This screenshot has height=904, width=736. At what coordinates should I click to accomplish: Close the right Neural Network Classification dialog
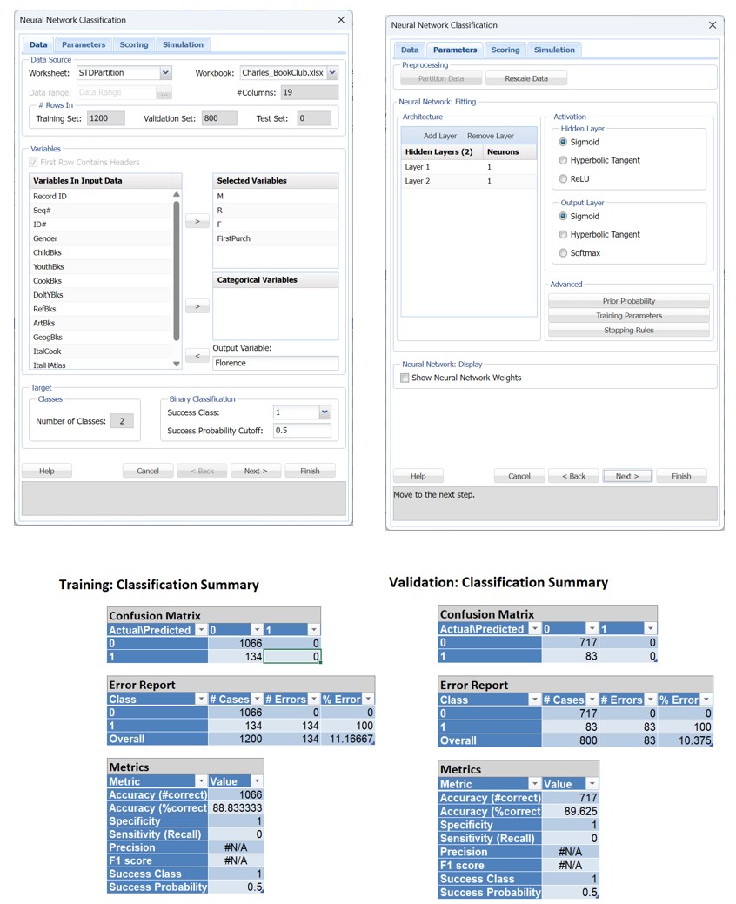click(712, 25)
